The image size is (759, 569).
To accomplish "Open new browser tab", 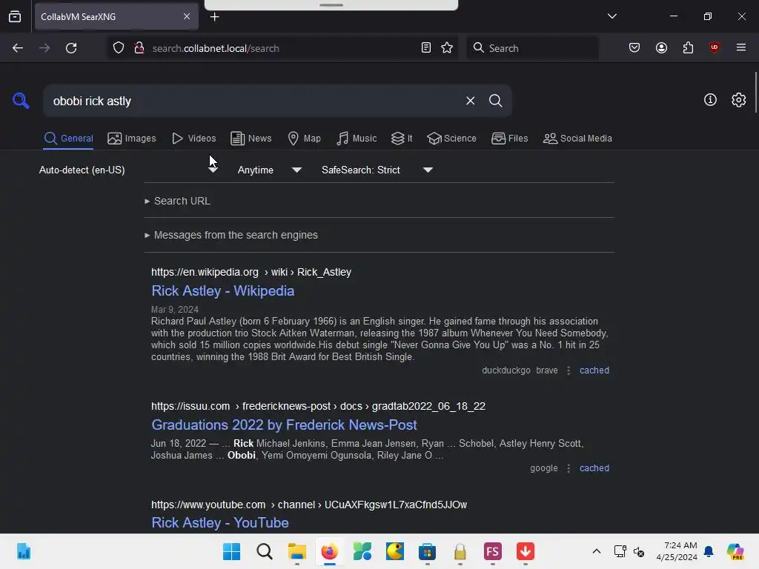I will click(x=214, y=17).
